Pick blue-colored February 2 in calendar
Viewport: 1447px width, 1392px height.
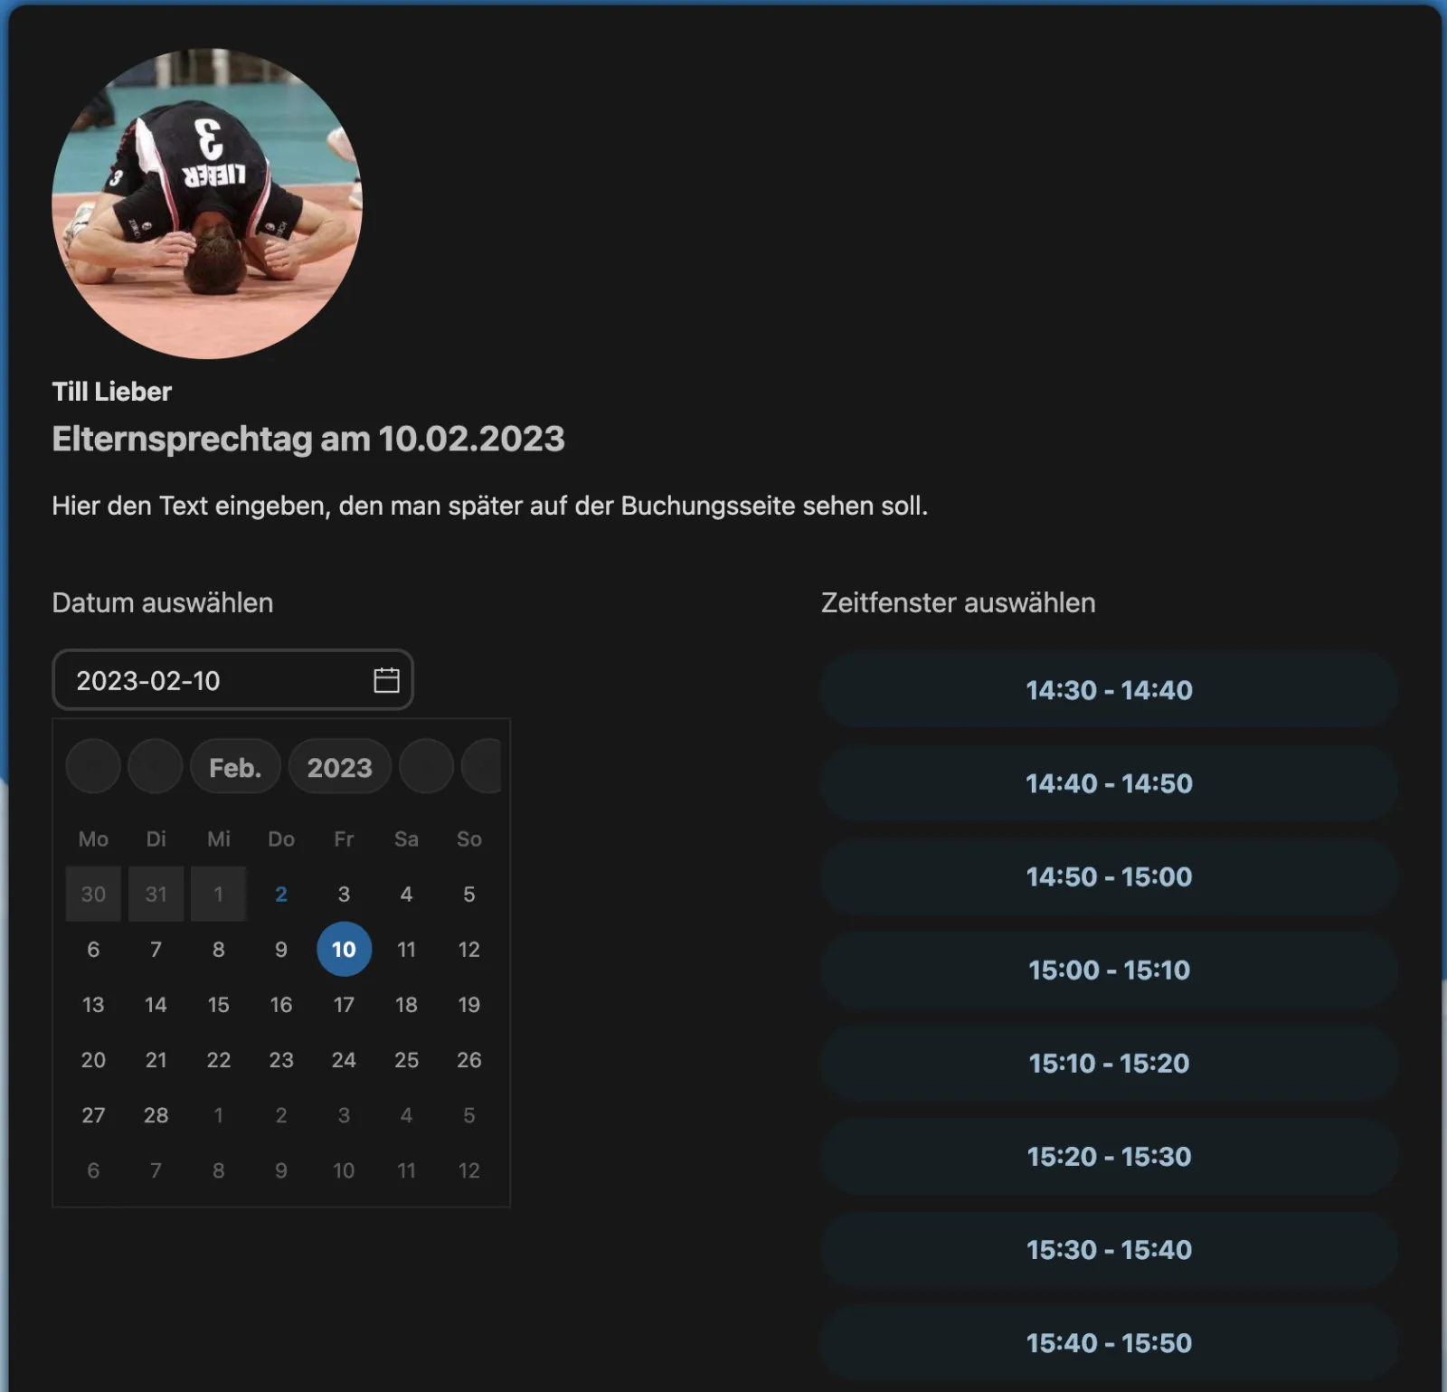point(281,894)
